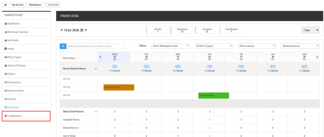This screenshot has height=137, width=324.
Task: Open Front Desk in sidebar
Action: pyautogui.click(x=12, y=108)
